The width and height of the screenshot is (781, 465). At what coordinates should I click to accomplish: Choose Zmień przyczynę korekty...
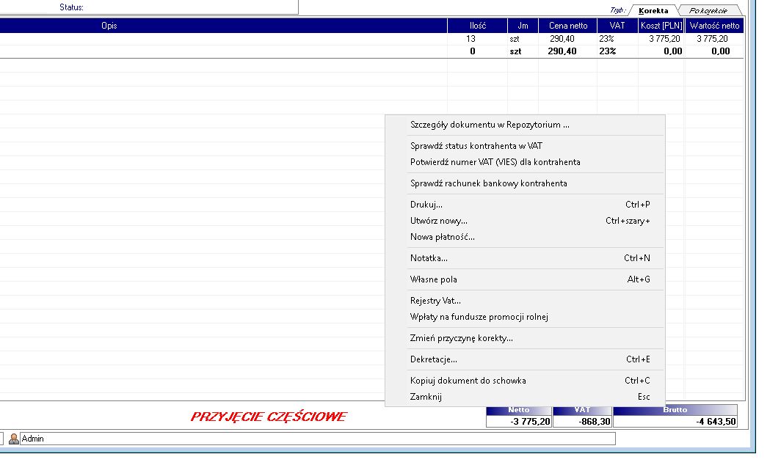(461, 338)
